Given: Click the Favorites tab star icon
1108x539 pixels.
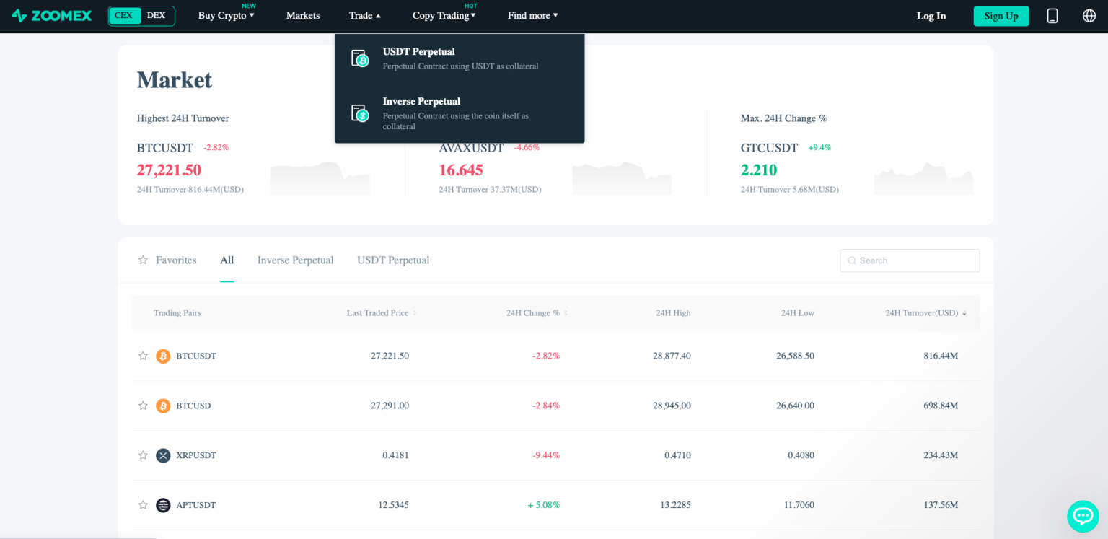Looking at the screenshot, I should pyautogui.click(x=143, y=260).
